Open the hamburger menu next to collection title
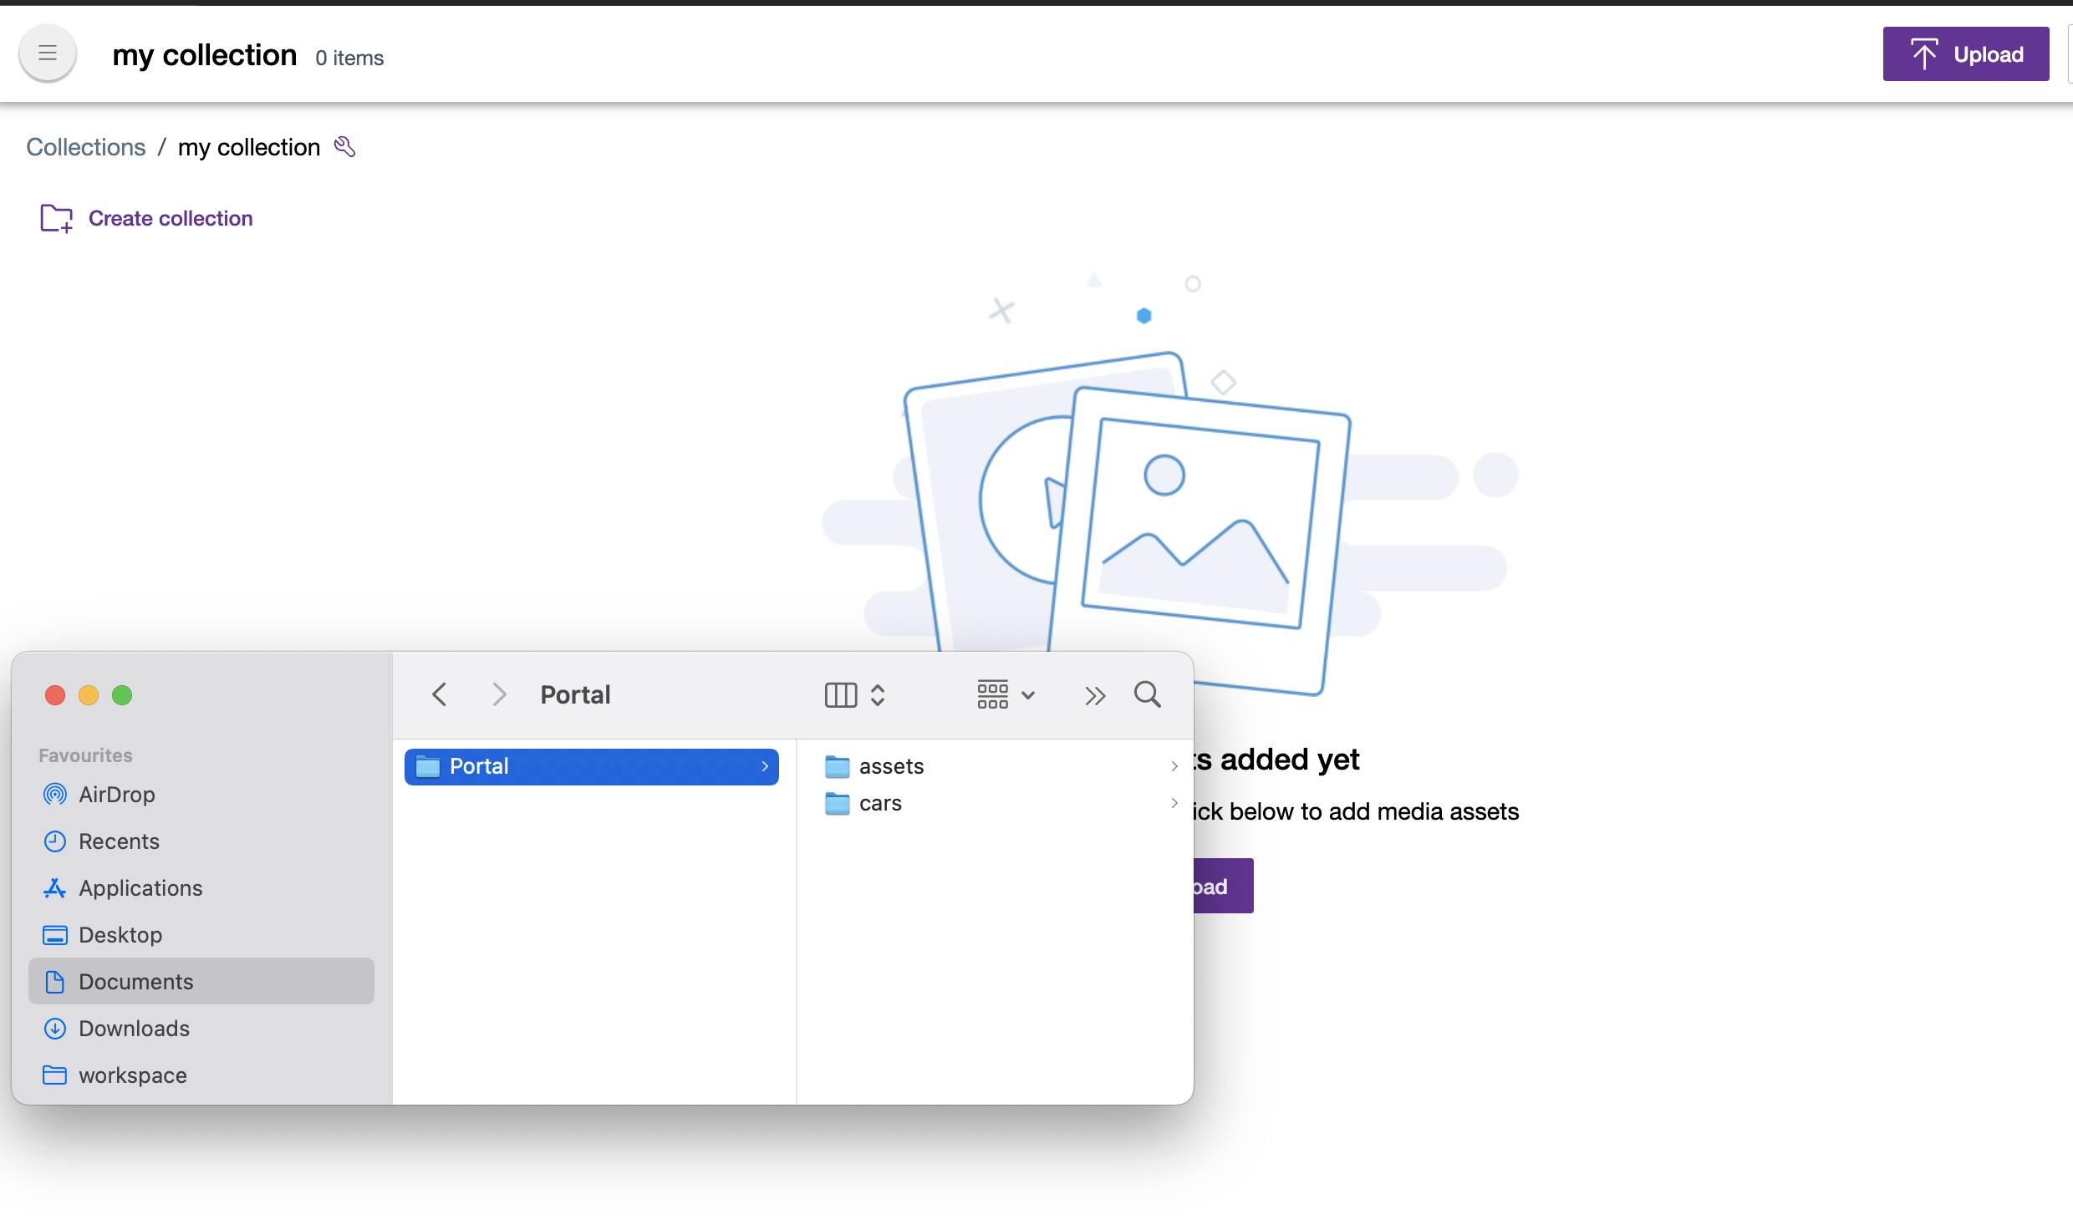The width and height of the screenshot is (2073, 1230). coord(47,53)
